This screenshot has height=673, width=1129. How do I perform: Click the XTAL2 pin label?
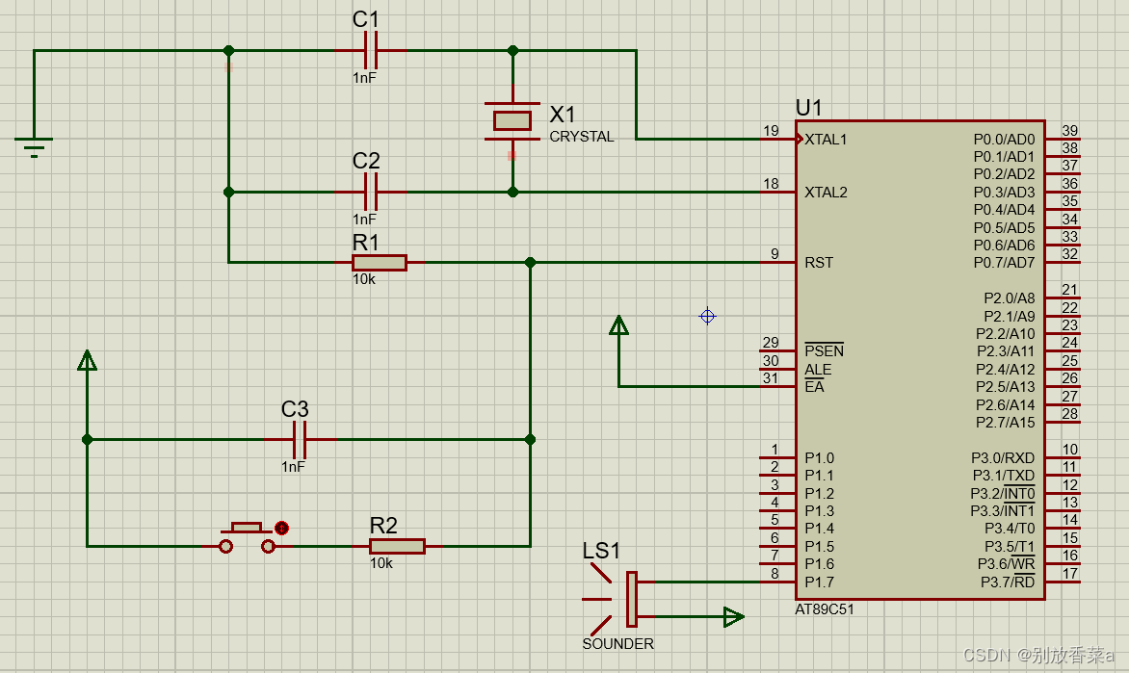(x=826, y=193)
